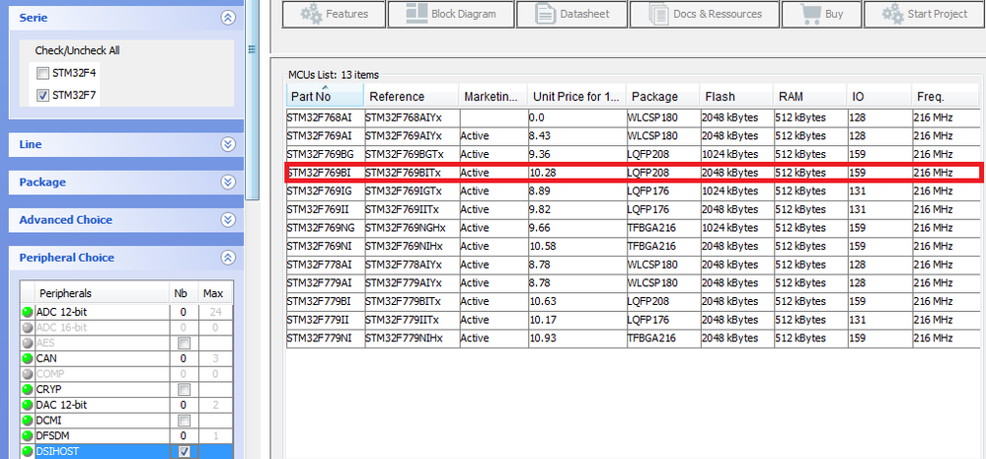The image size is (986, 459).
Task: Click the green indicator beside DSIHOST
Action: pos(27,451)
